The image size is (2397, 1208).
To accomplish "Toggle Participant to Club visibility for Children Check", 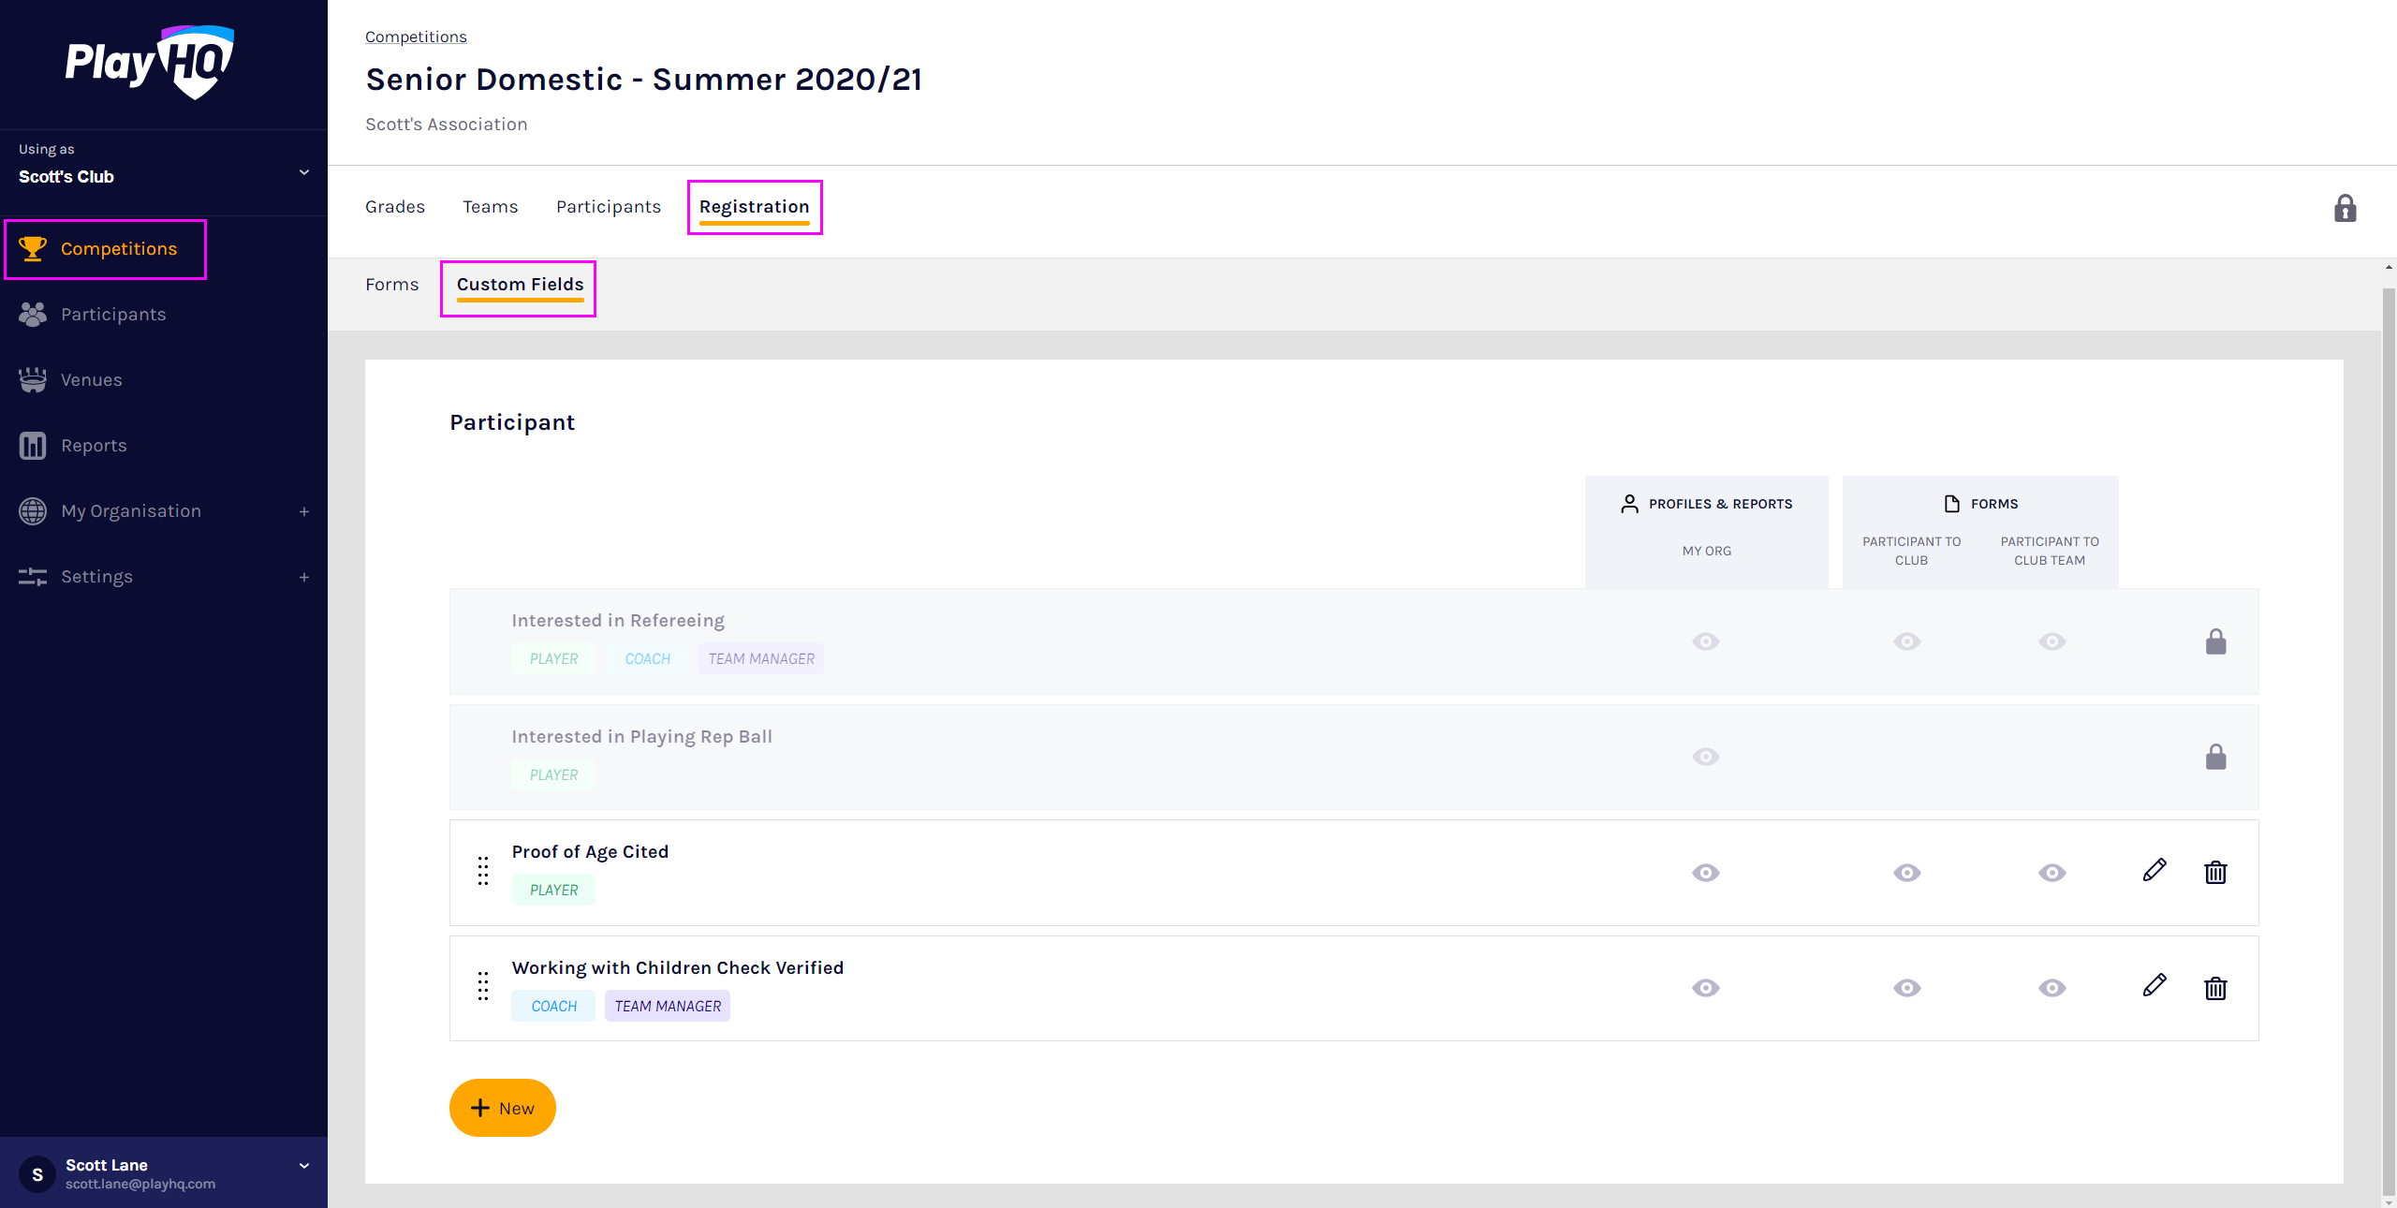I will pos(1907,988).
